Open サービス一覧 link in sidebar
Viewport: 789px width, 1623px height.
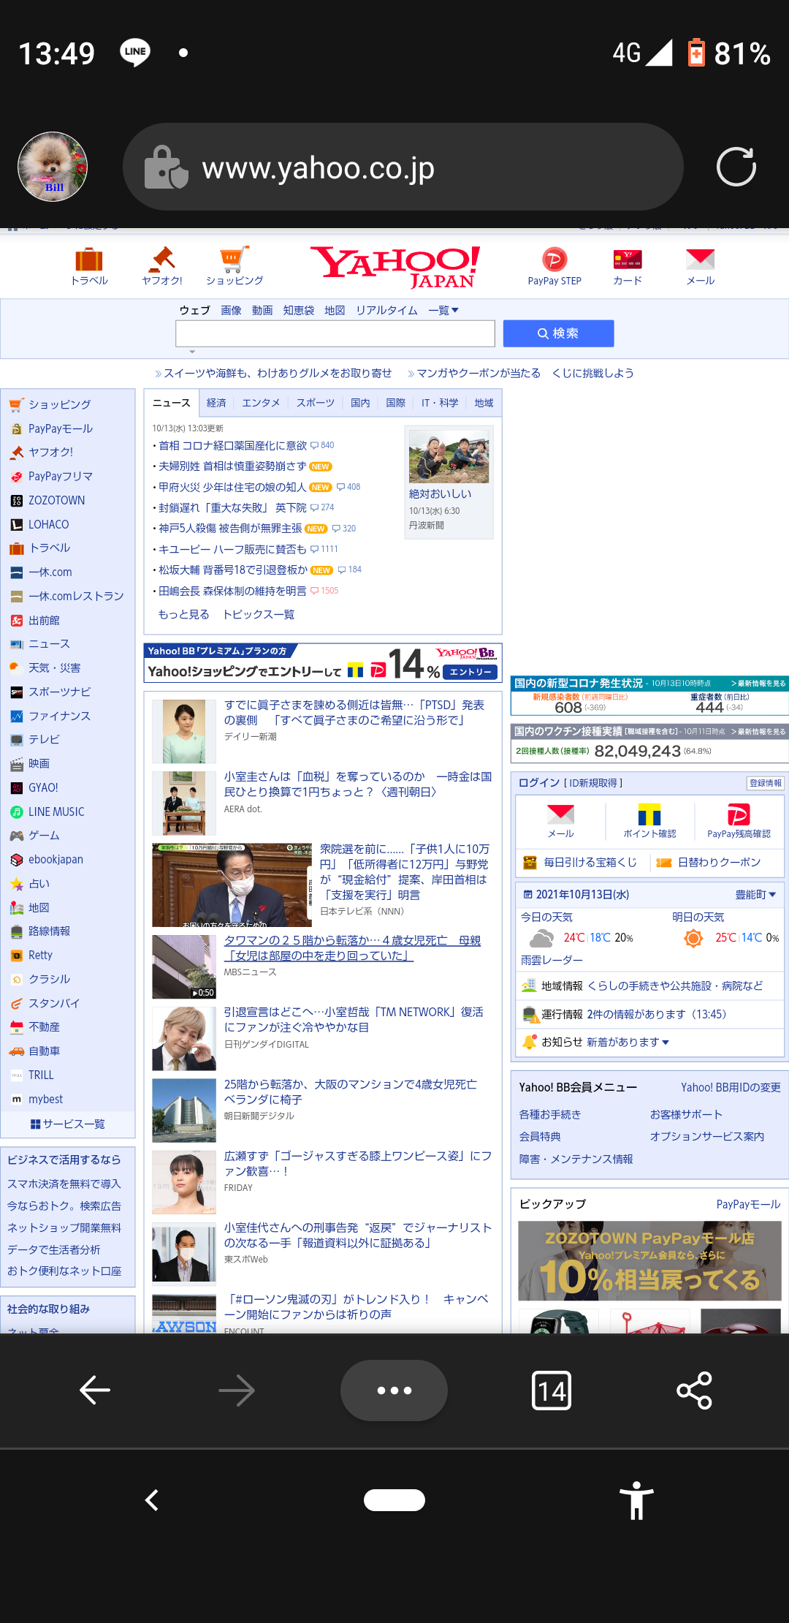(67, 1124)
